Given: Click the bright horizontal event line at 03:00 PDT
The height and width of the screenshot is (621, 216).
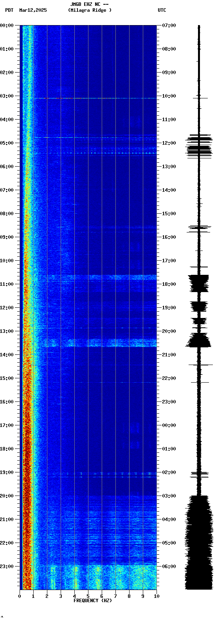Looking at the screenshot, I should tap(96, 98).
